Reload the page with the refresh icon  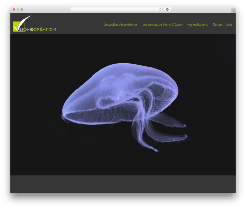(160, 10)
